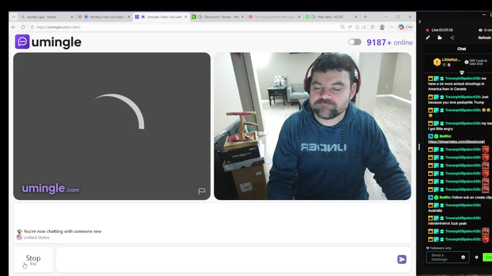Click the viewers eye icon in the stream panel

click(x=480, y=30)
